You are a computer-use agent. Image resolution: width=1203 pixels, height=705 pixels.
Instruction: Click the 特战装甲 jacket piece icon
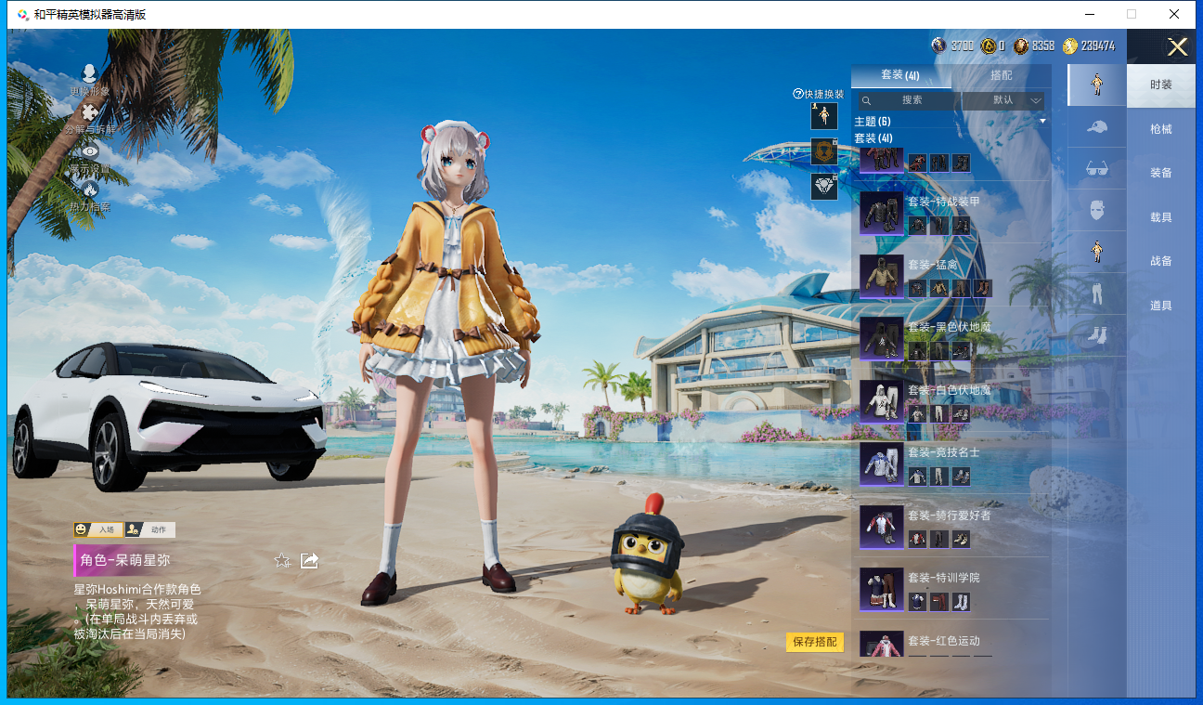point(917,226)
